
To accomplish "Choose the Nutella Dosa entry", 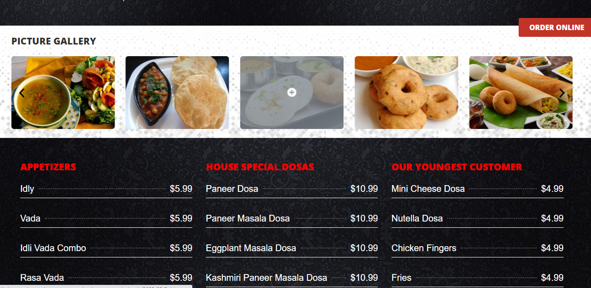I will (x=477, y=218).
